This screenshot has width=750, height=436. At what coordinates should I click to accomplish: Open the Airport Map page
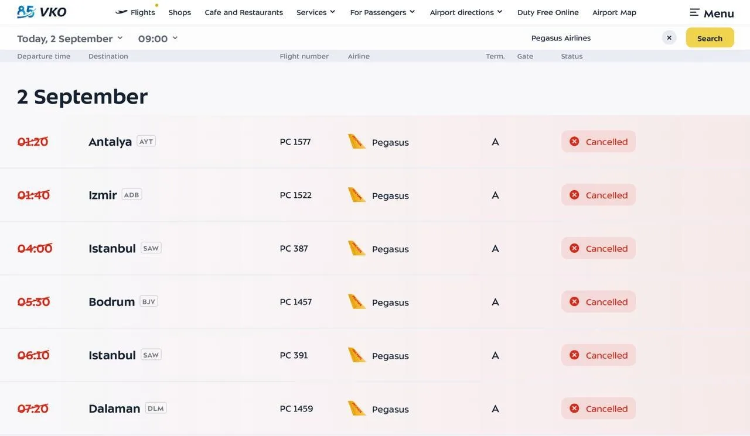614,12
